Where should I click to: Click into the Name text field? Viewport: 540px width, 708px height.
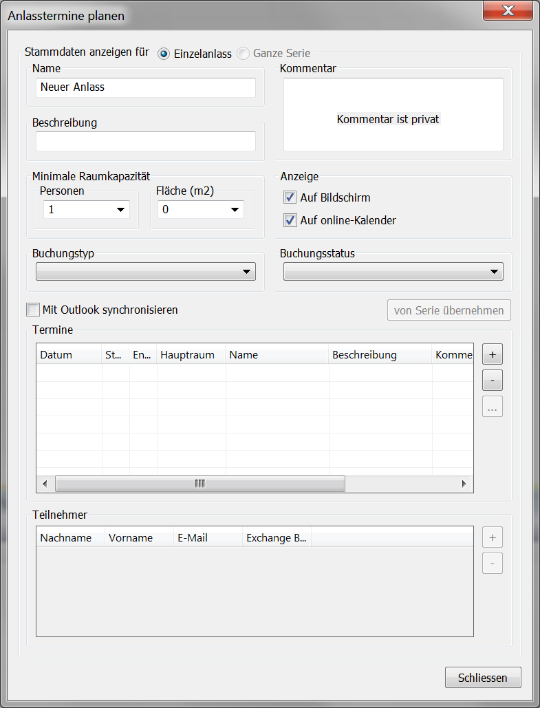point(145,87)
